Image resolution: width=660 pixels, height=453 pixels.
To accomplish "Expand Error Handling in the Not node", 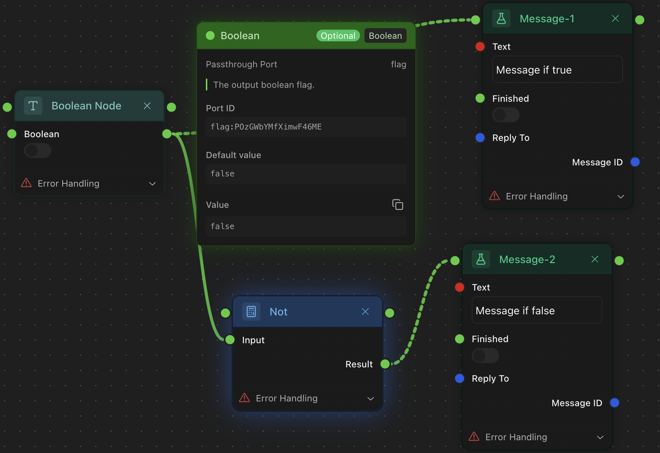I will (x=370, y=398).
